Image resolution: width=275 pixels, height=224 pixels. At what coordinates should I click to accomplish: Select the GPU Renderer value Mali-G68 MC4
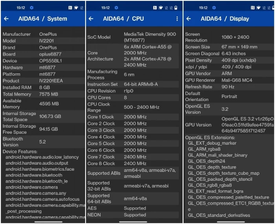[237, 80]
